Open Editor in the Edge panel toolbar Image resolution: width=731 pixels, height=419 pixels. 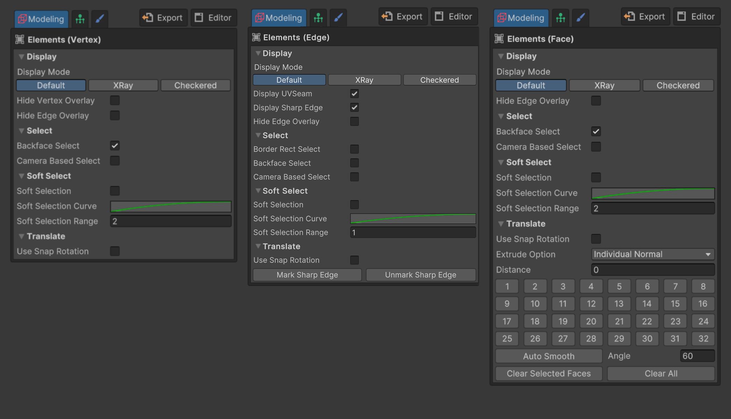click(454, 16)
